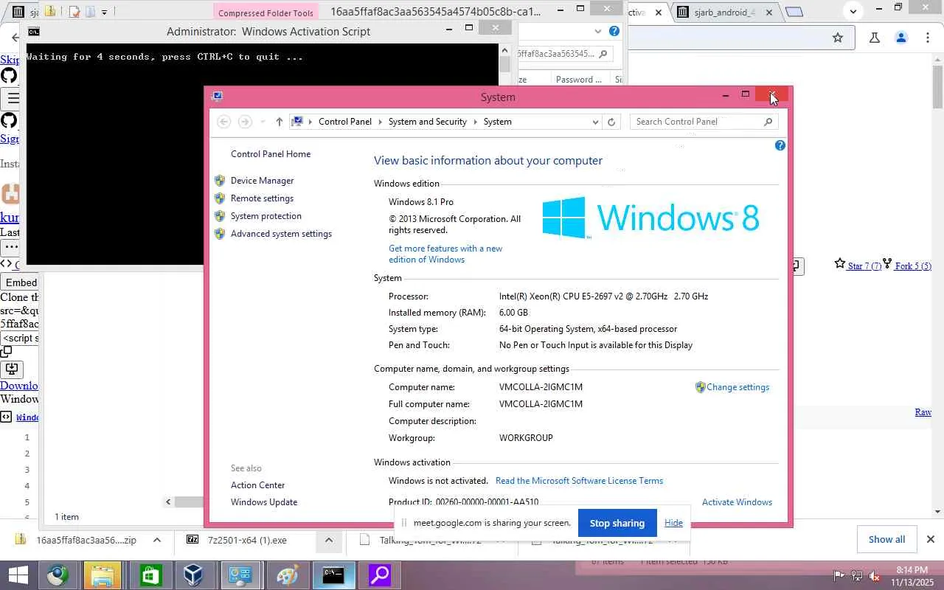Open the Control Panel taskbar icon
Viewport: 944px width, 590px height.
[240, 575]
